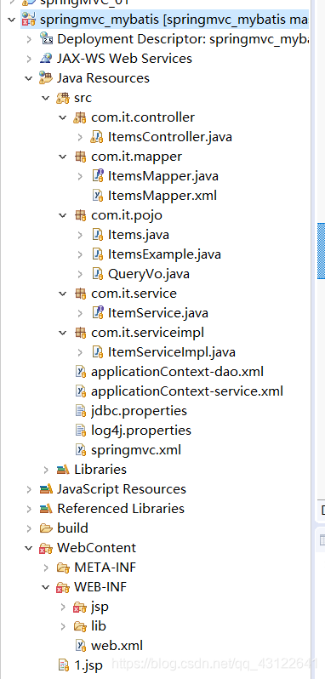Screen dimensions: 325x679
Task: Click the web.xml file icon
Action: pos(81,645)
